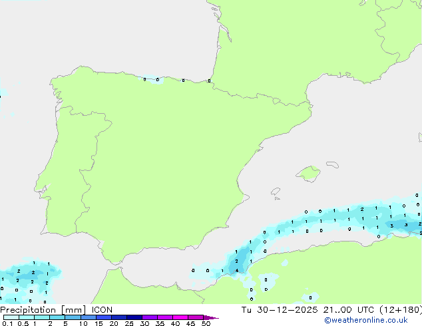
Task: Pick the 1 mm legend color swatch
Action: [42, 317]
